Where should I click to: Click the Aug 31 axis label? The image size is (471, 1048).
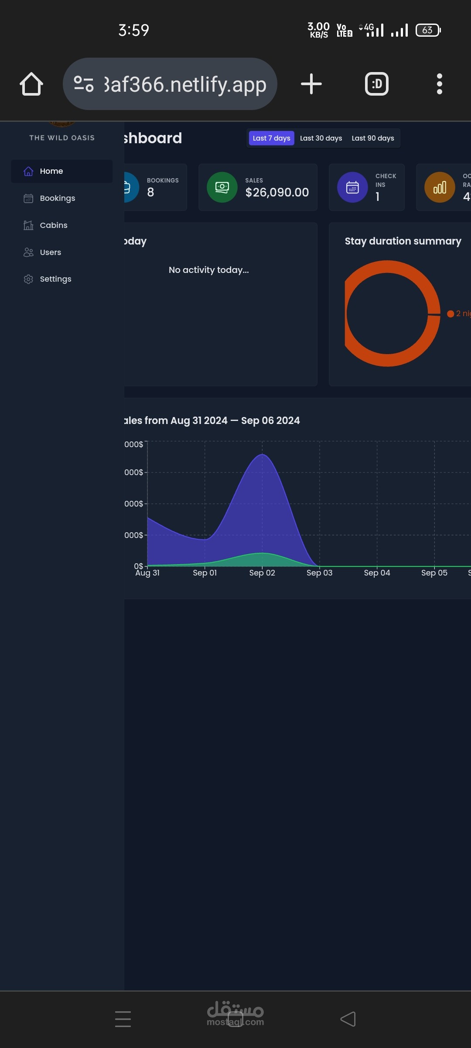147,573
